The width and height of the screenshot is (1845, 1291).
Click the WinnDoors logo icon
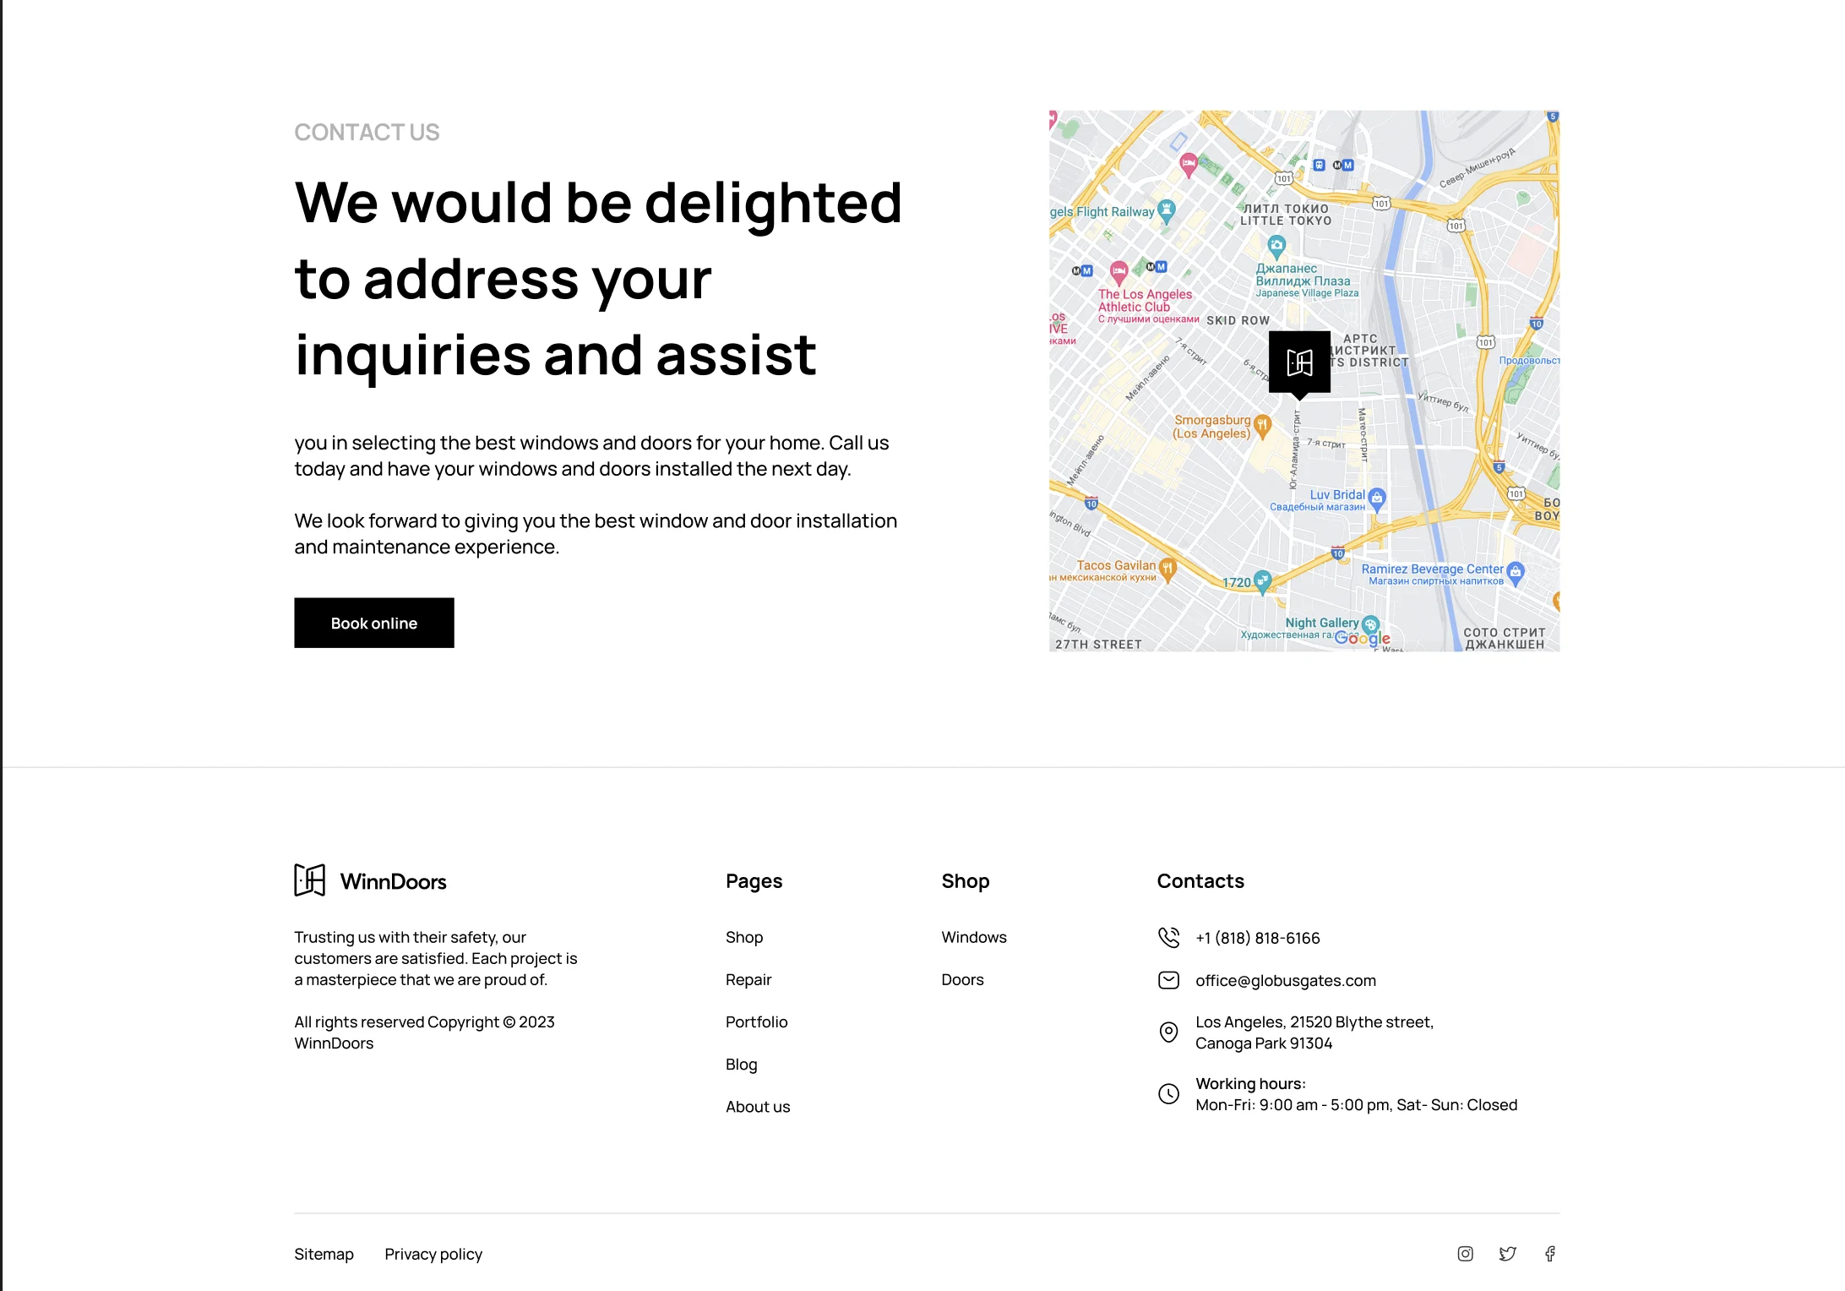point(309,880)
